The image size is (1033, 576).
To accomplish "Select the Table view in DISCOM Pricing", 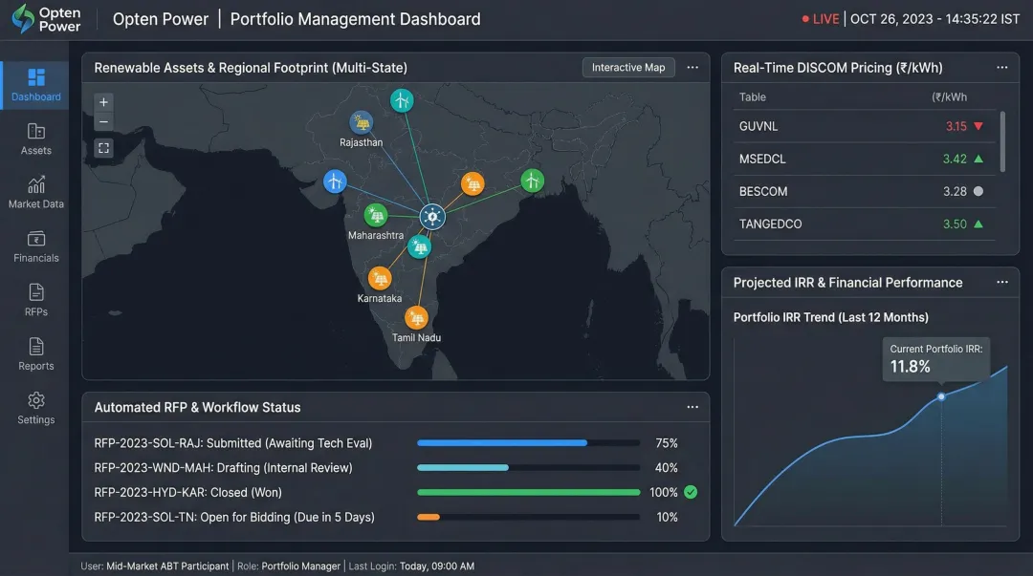I will (753, 96).
